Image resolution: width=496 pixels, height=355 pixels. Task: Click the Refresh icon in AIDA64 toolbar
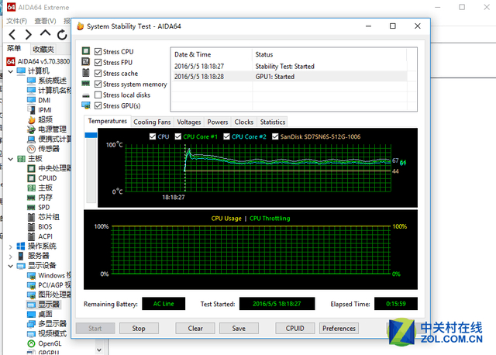pos(62,34)
